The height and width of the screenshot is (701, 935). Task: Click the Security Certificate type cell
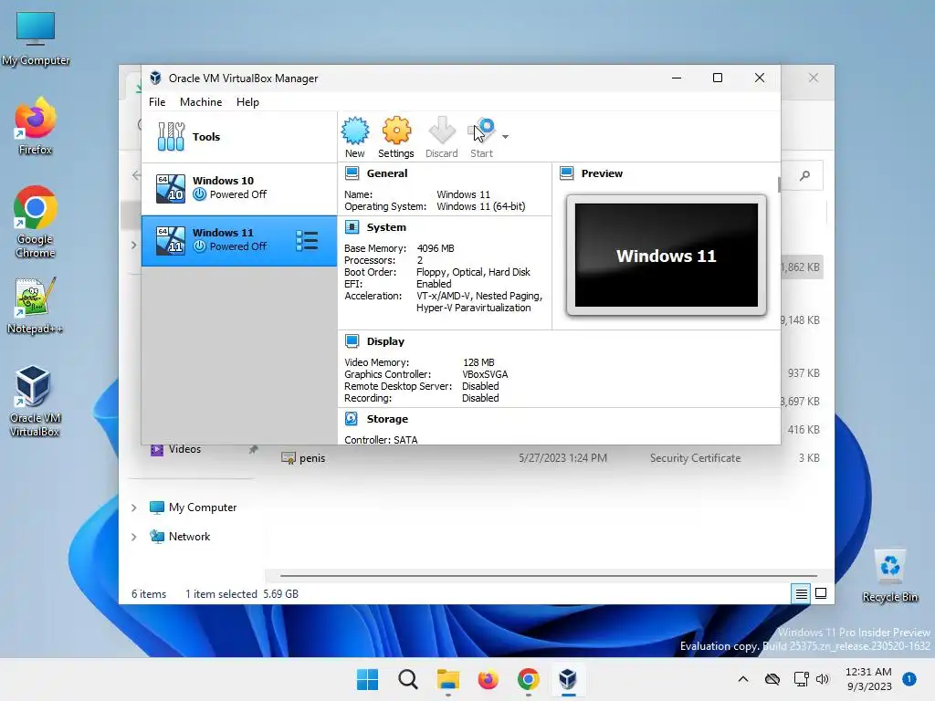coord(695,458)
